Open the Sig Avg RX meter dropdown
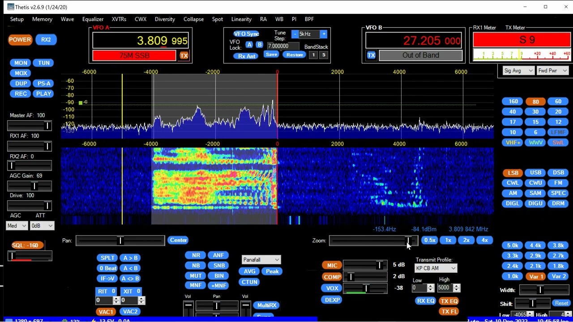Viewport: 573px width, 322px height. point(518,71)
